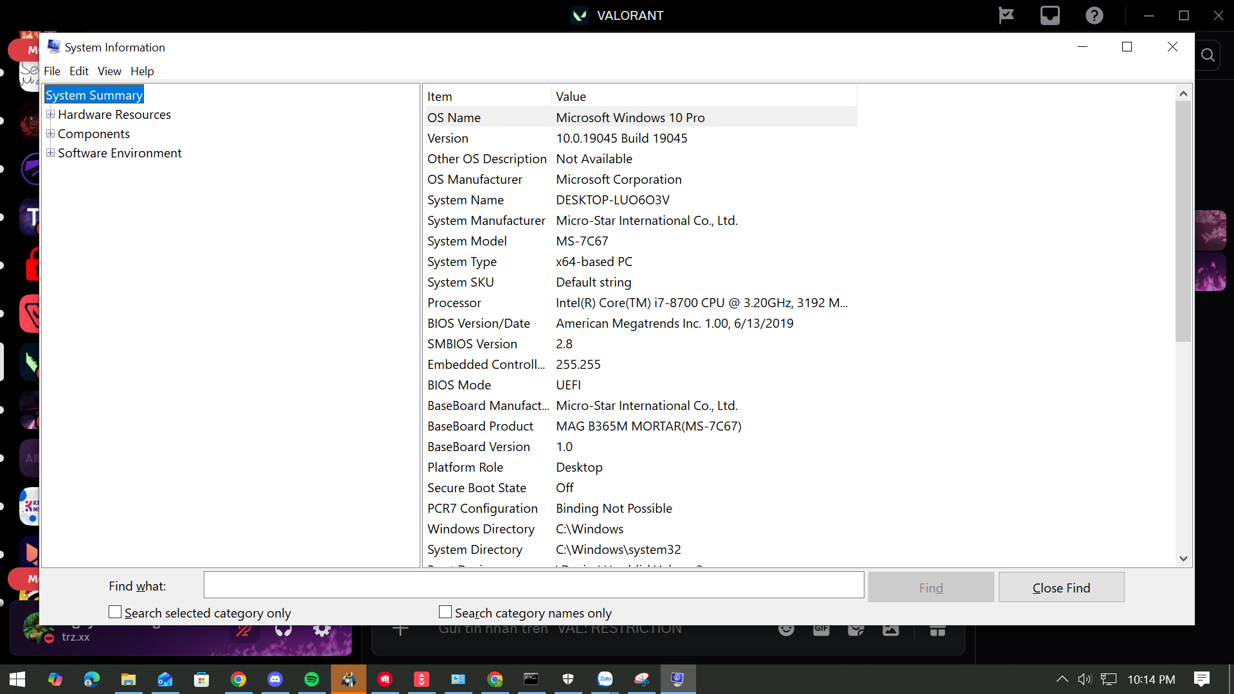Click the Windows Security shield taskbar icon

(x=568, y=679)
